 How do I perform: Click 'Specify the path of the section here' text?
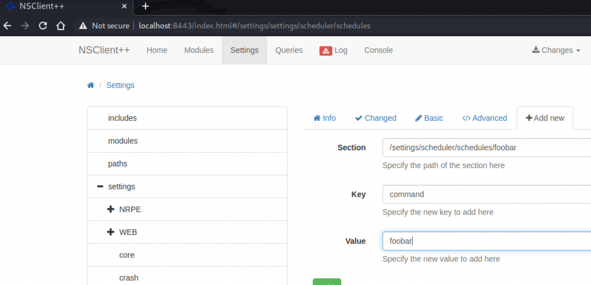click(443, 165)
